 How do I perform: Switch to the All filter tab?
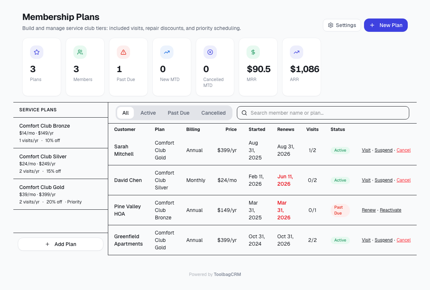pos(125,113)
